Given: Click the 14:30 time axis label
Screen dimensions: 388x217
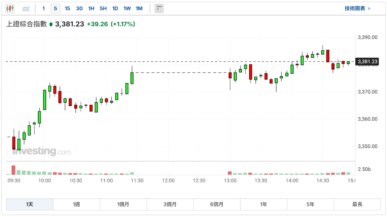Looking at the screenshot, I should click(323, 180).
